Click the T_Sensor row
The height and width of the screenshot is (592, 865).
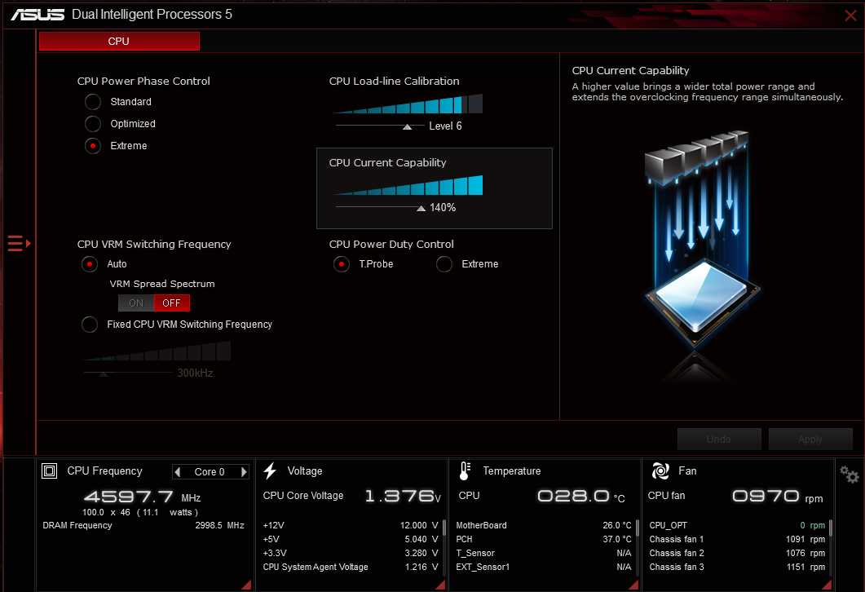(x=544, y=553)
